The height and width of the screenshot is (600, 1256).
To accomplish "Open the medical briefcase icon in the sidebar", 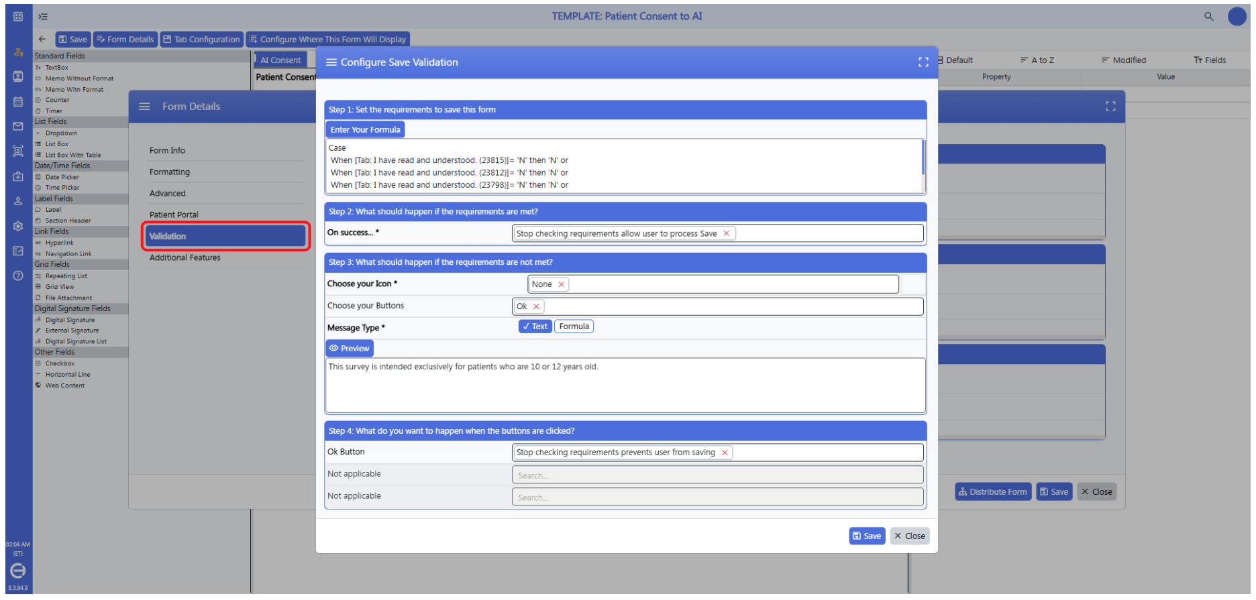I will tap(18, 176).
